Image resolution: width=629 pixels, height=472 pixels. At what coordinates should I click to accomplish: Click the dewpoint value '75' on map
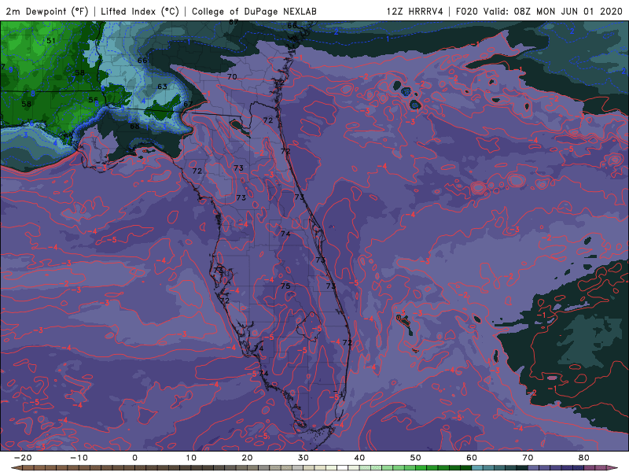pos(285,286)
